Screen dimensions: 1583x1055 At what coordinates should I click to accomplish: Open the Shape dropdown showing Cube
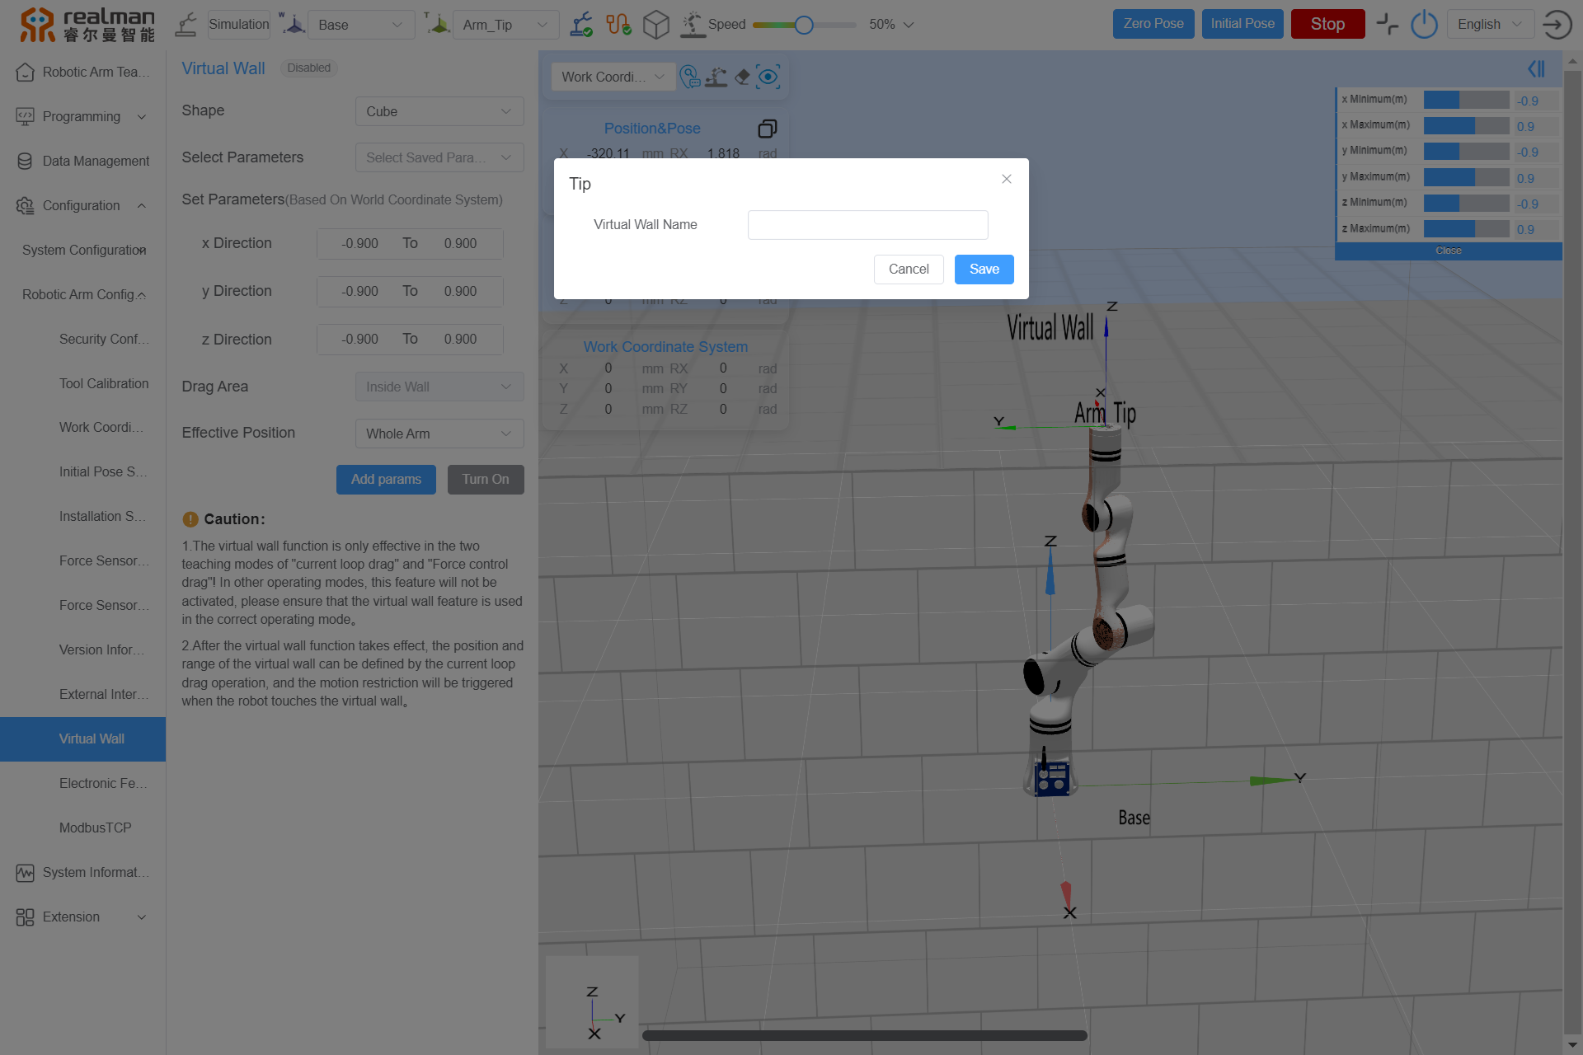pos(439,111)
